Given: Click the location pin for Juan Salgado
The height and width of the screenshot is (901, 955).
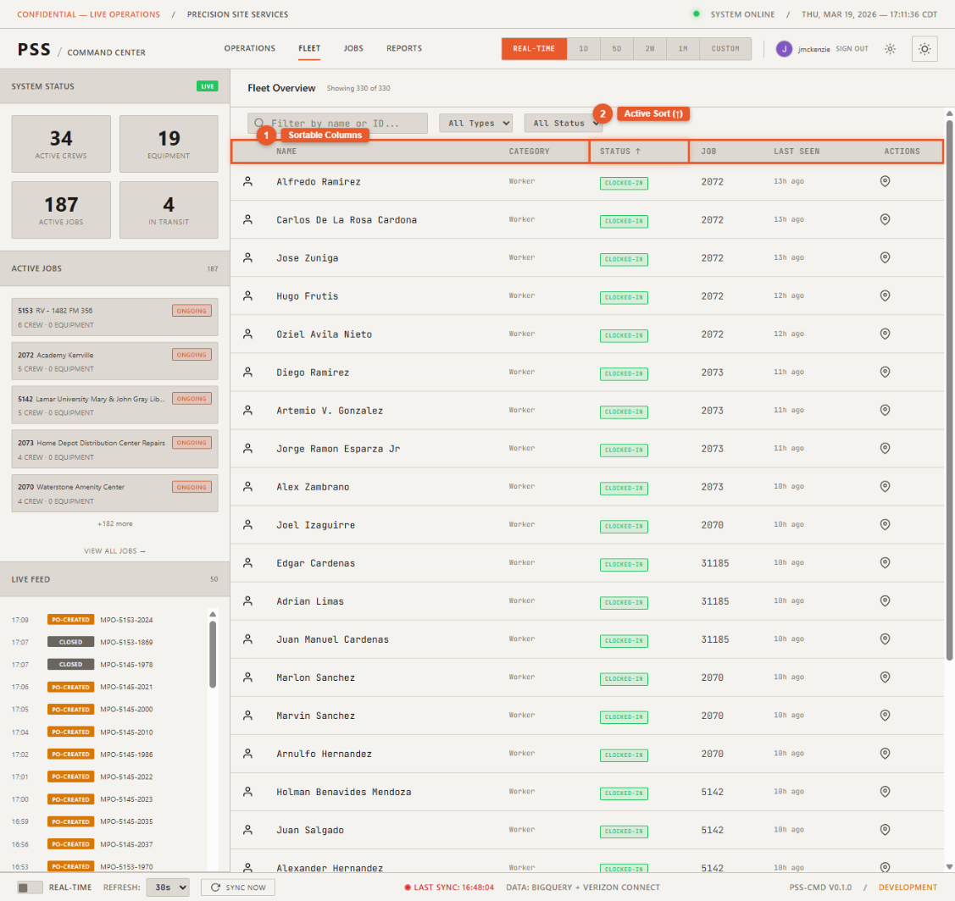Looking at the screenshot, I should [x=885, y=831].
